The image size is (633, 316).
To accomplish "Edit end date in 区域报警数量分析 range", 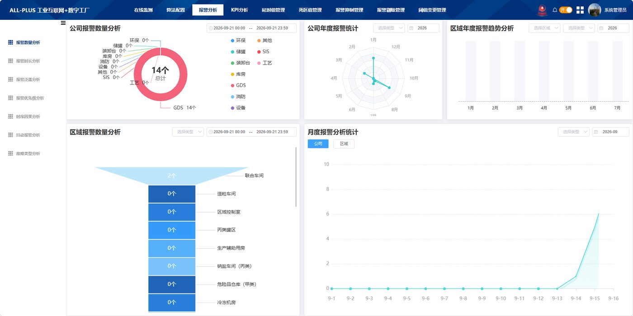I will click(x=272, y=132).
